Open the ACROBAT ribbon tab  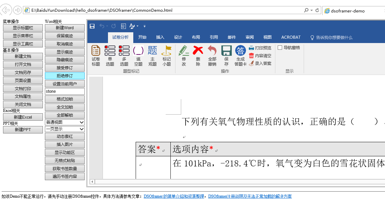[291, 37]
